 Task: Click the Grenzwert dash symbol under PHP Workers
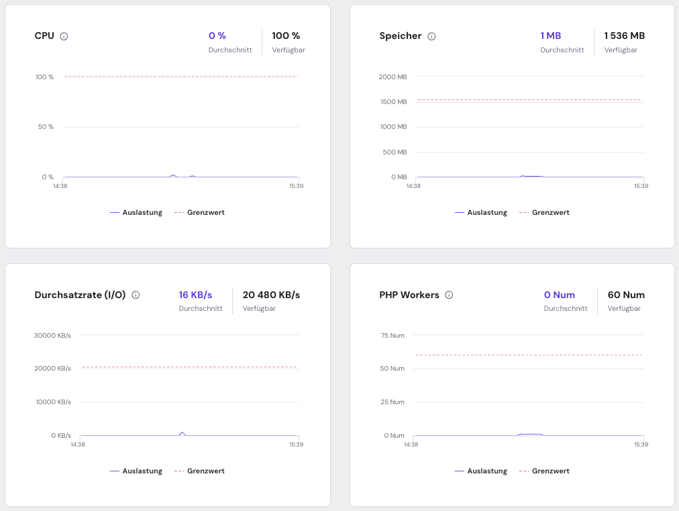coord(525,471)
